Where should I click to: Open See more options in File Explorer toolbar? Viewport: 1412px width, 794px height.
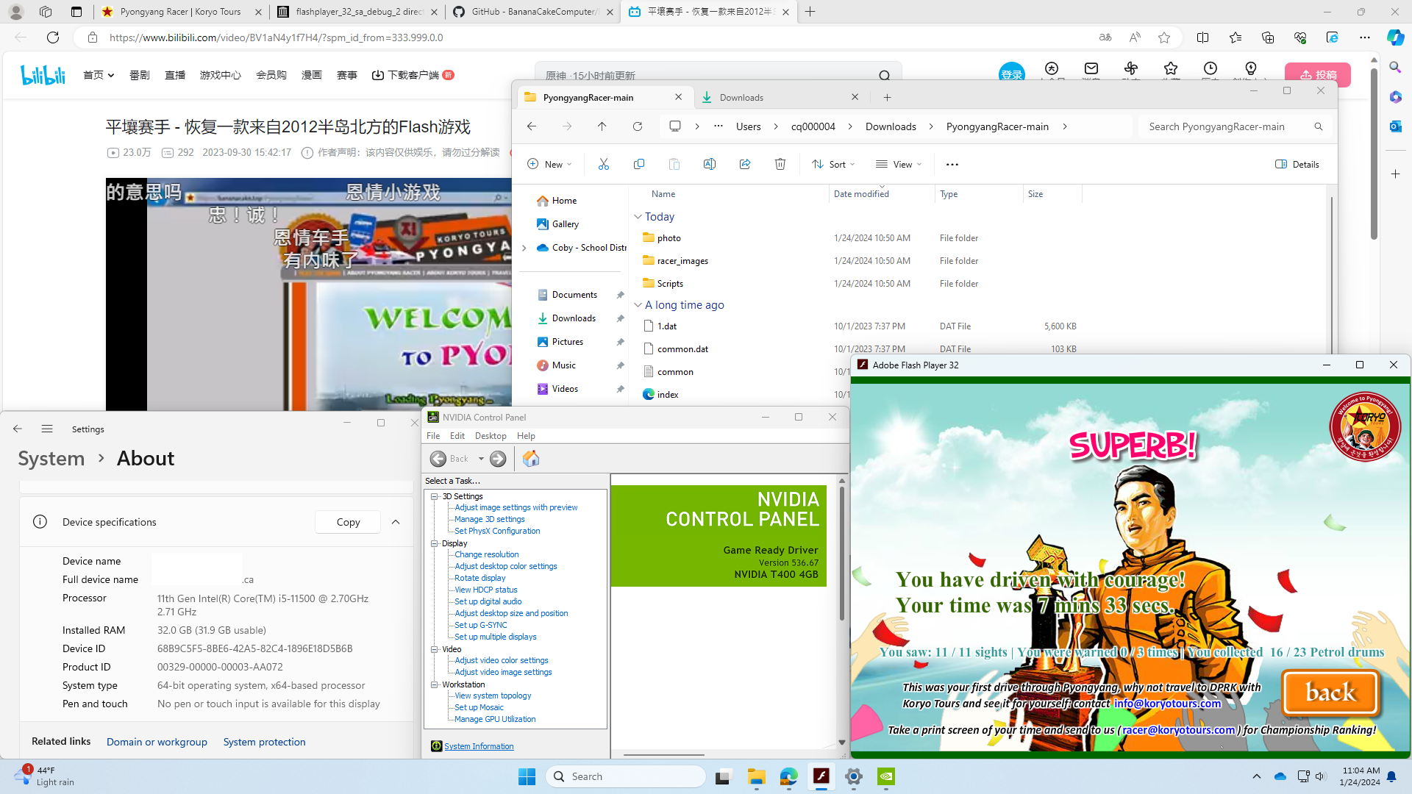952,165
